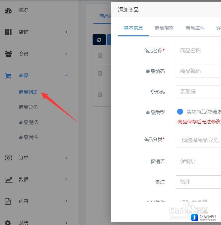Image resolution: width=221 pixels, height=225 pixels.
Task: Tick the second product row checkbox
Action: (100, 95)
